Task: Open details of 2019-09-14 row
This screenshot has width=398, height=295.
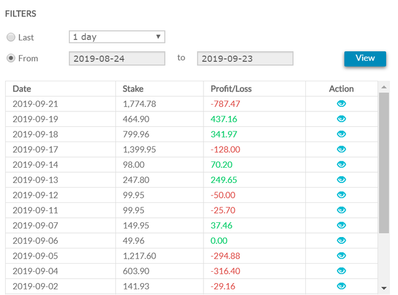Action: pos(341,164)
